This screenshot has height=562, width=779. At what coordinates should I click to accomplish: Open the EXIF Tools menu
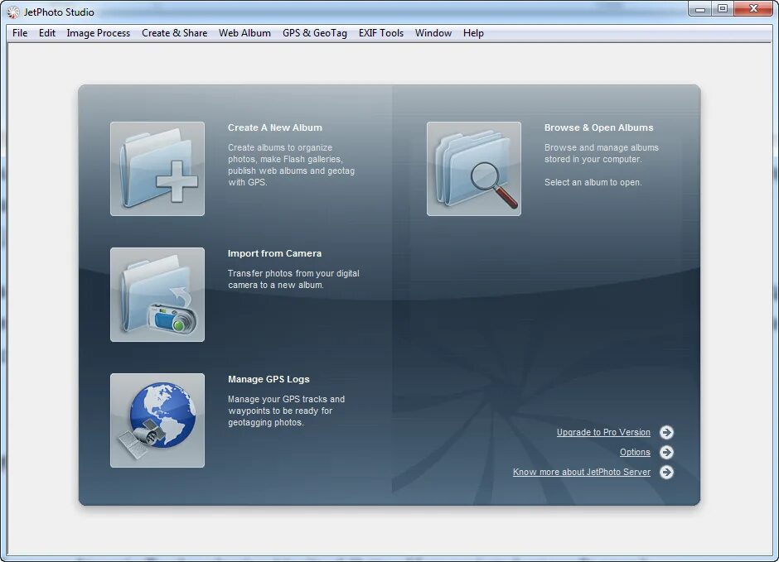pos(381,33)
